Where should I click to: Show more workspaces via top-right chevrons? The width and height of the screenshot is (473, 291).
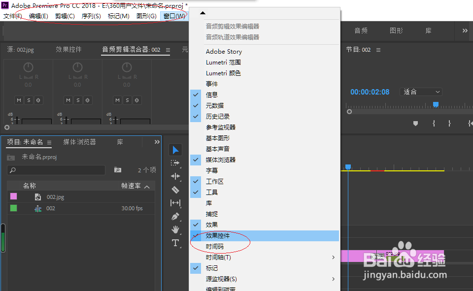point(465,31)
